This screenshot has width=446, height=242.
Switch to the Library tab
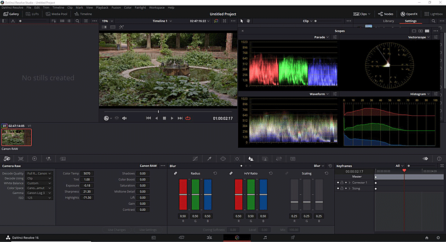tap(388, 21)
